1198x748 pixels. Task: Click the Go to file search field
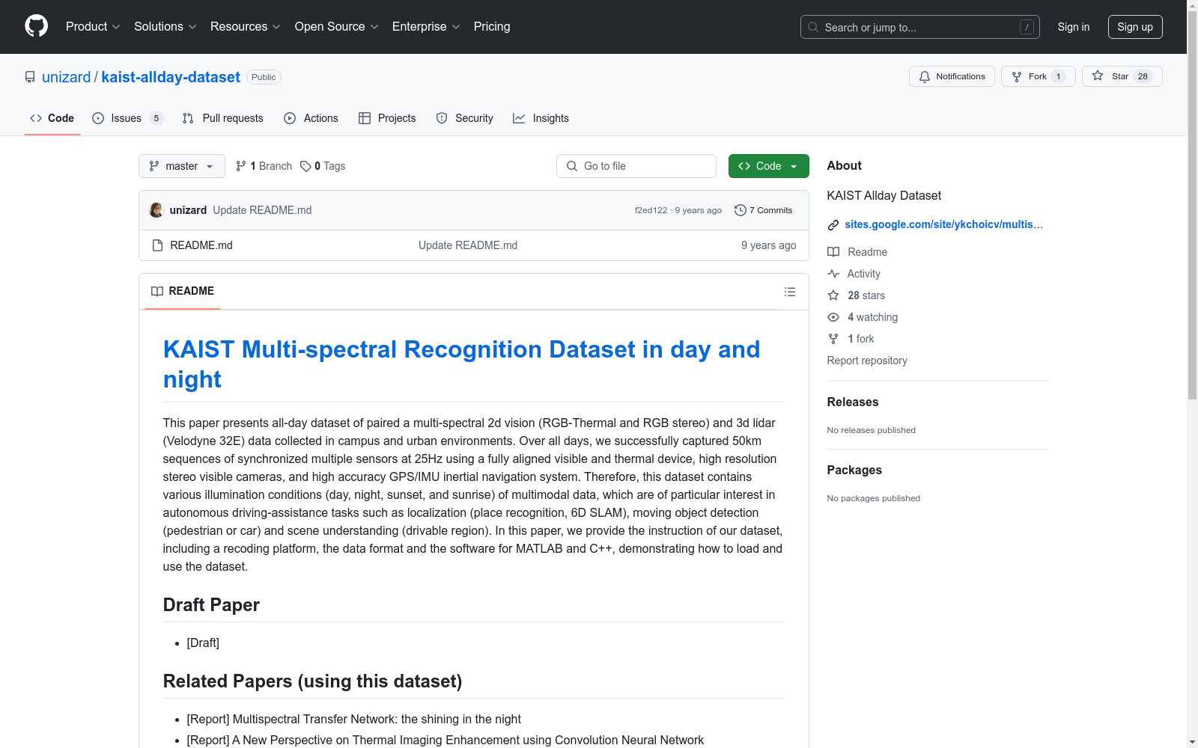tap(636, 166)
